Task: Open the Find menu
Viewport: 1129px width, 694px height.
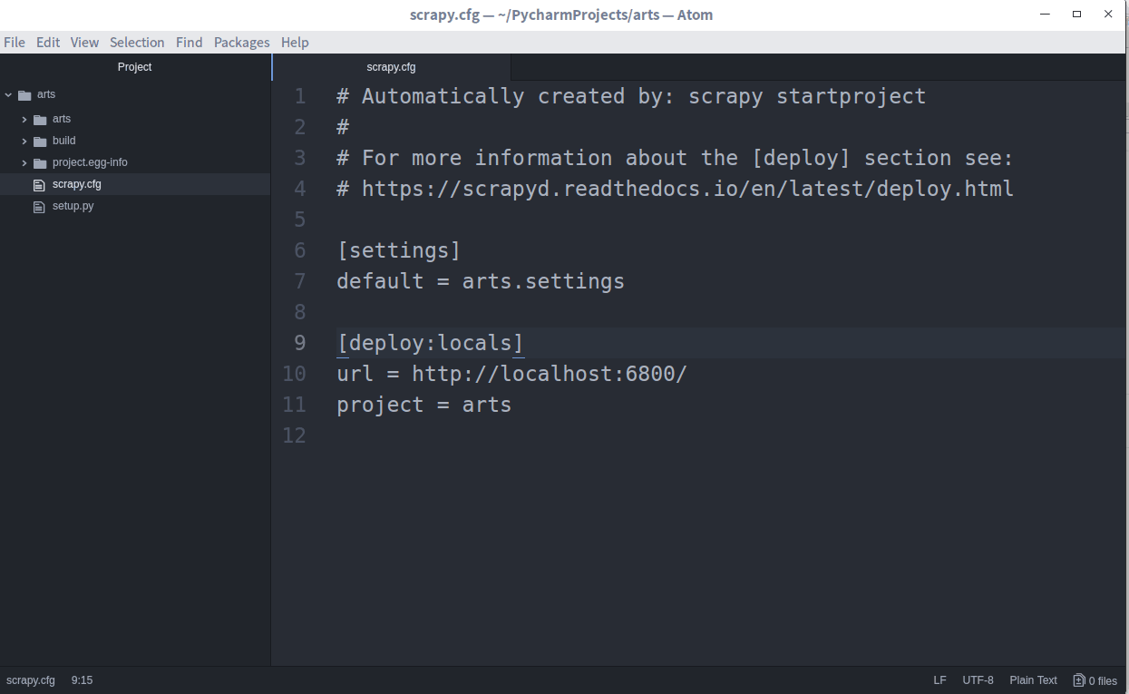Action: 189,43
